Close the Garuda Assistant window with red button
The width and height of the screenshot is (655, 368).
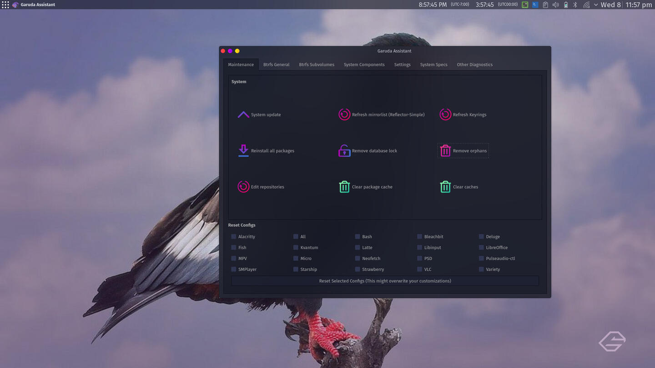point(223,51)
